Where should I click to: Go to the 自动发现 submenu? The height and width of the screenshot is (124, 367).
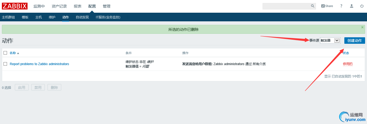coord(82,17)
